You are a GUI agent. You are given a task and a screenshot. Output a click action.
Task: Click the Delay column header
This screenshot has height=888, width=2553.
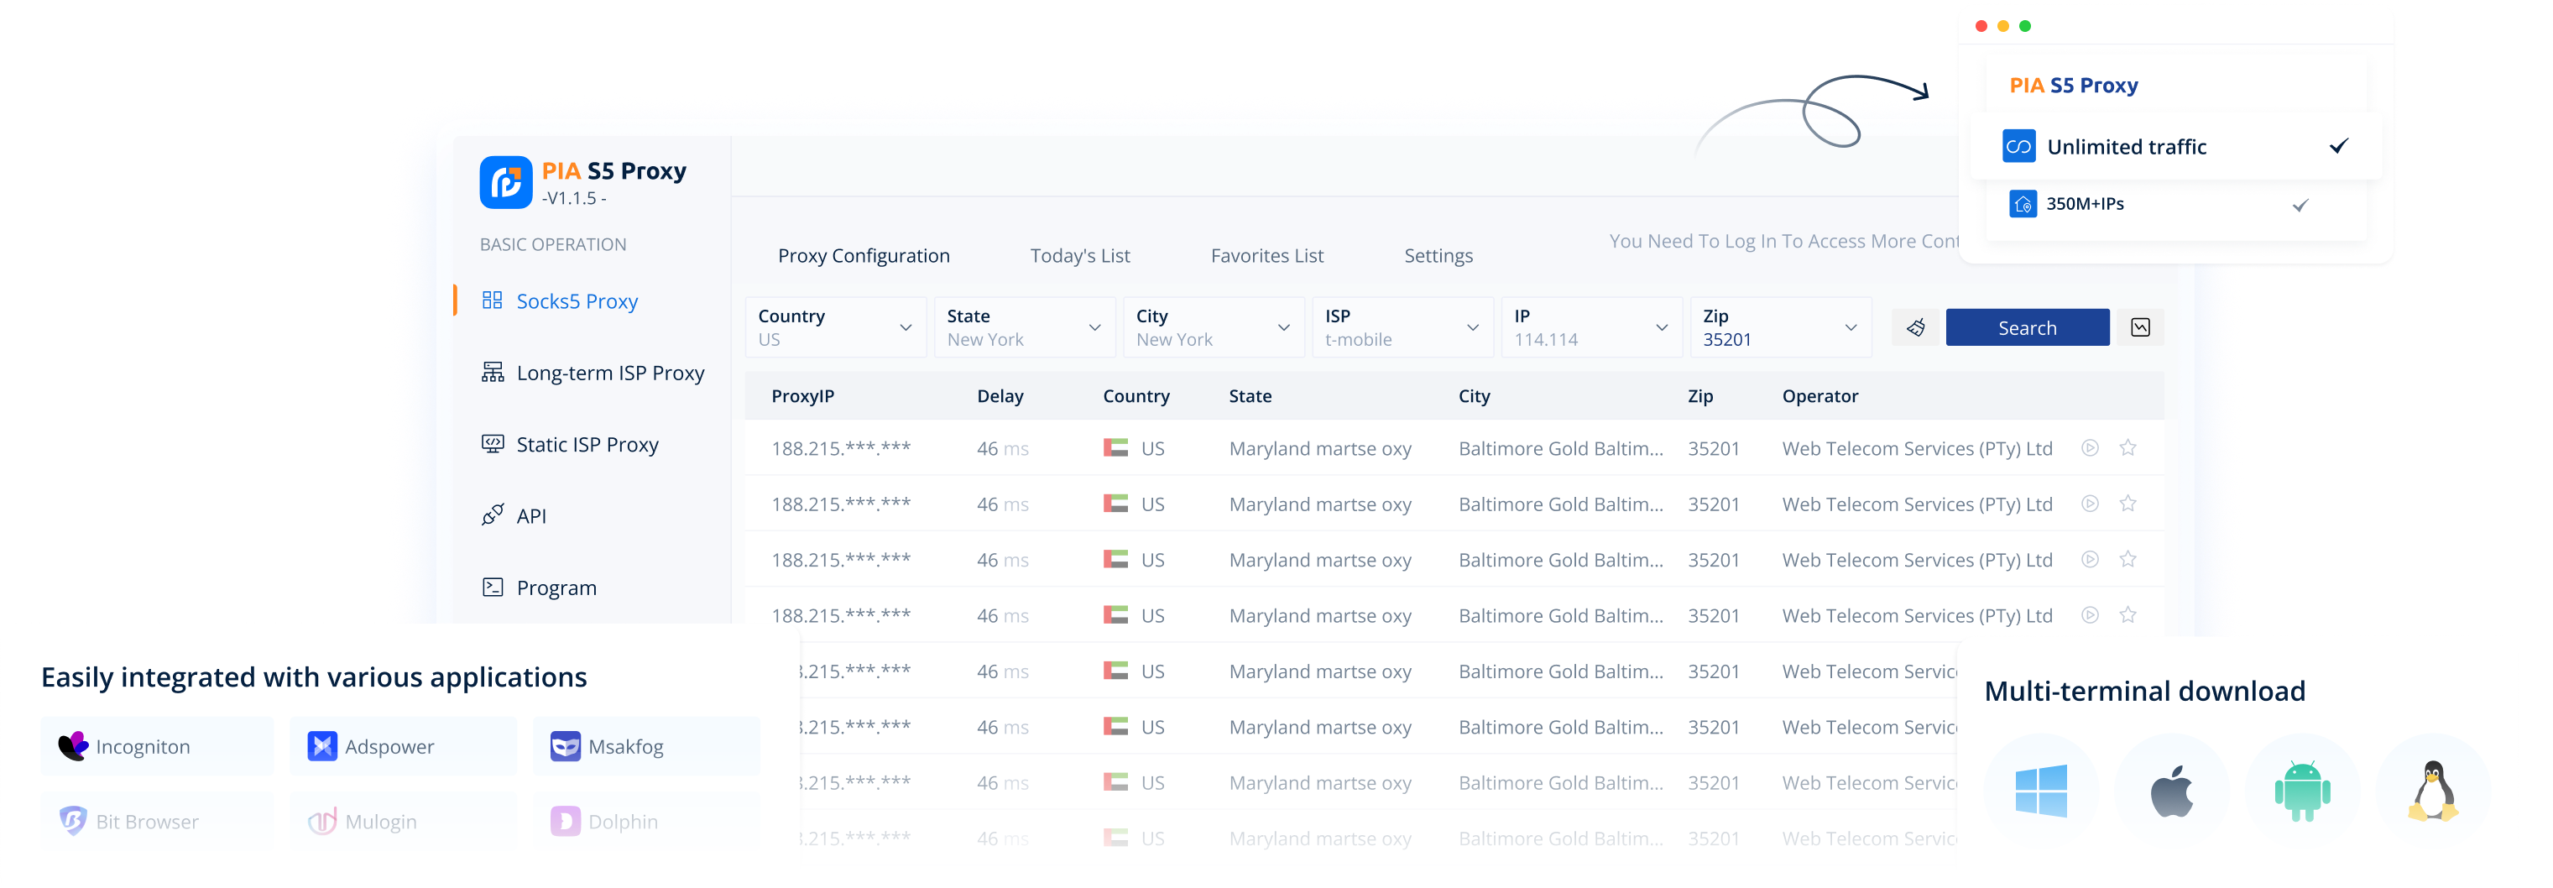coord(999,395)
